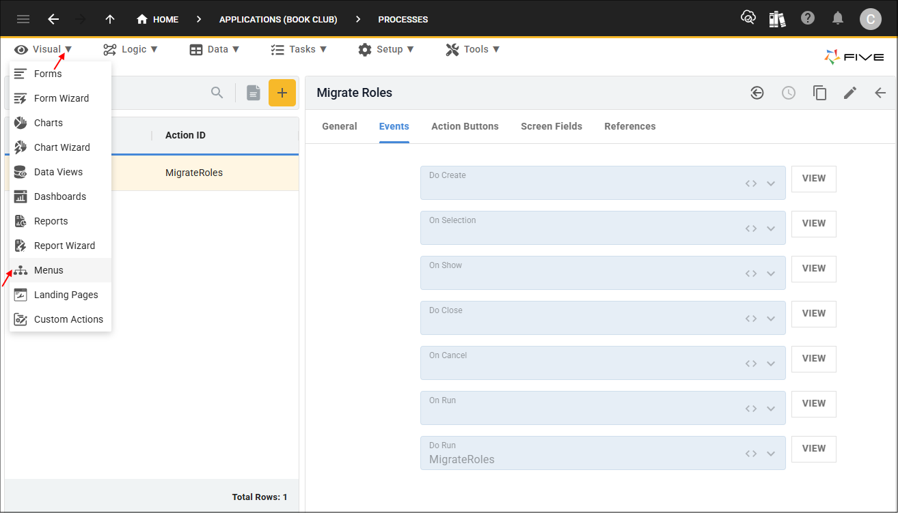Open code editor icon for Do Create
The image size is (898, 513).
(751, 184)
